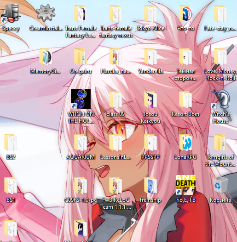Open the freinship folder
Screen dimensions: 237x242
pyautogui.click(x=150, y=186)
